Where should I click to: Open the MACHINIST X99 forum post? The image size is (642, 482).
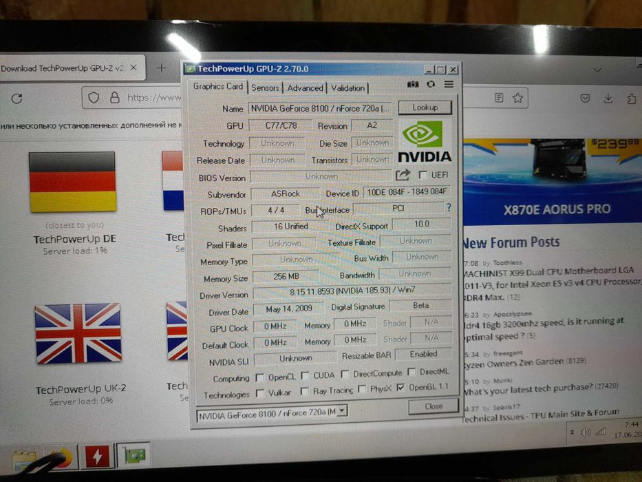[x=553, y=284]
